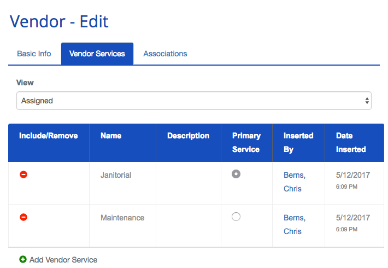Open the Associations tab

point(165,54)
